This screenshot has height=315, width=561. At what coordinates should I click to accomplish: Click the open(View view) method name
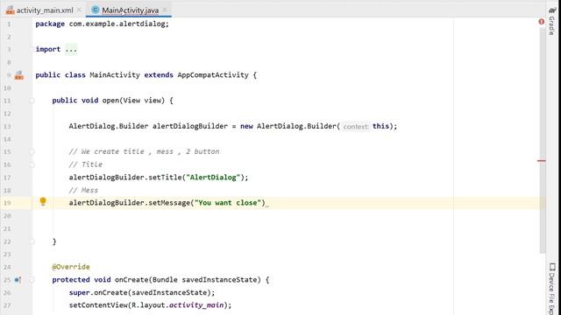(x=110, y=101)
